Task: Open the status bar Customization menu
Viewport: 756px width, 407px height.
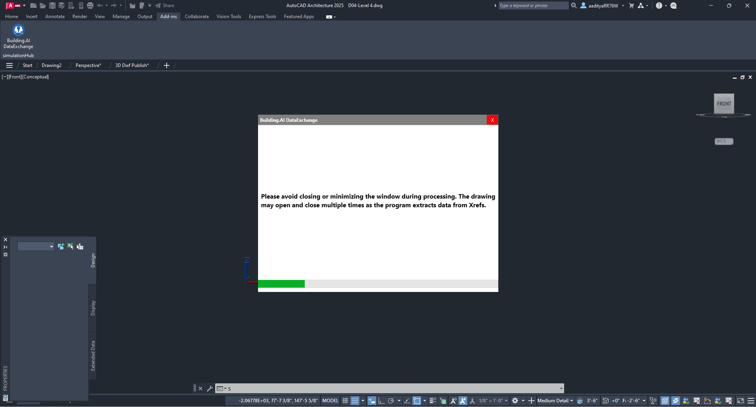Action: 751,401
